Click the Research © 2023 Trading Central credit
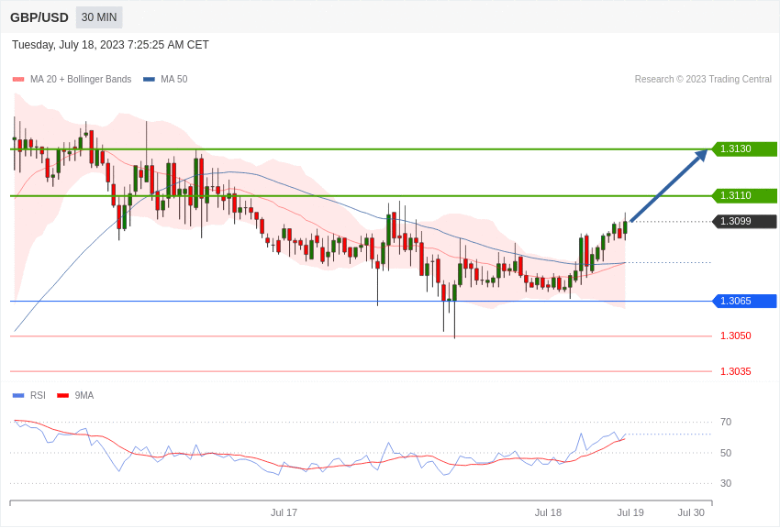780x528 pixels. [x=703, y=79]
